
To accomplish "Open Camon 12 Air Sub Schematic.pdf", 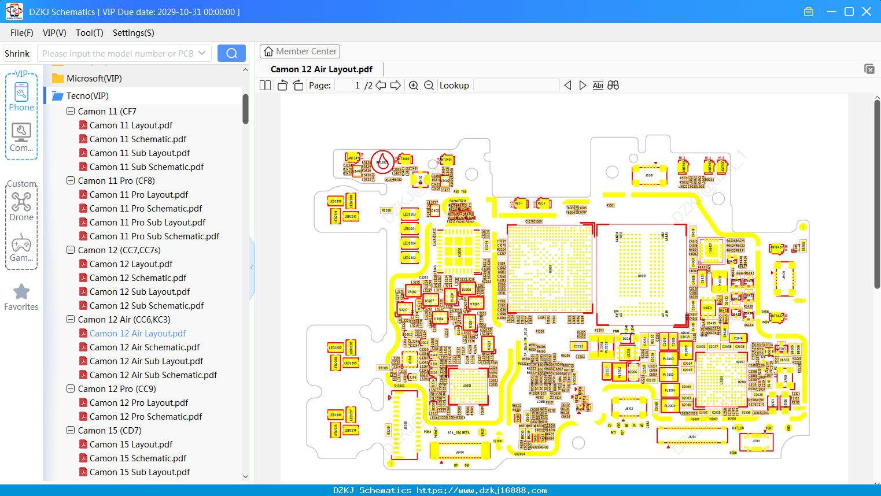I will (153, 375).
